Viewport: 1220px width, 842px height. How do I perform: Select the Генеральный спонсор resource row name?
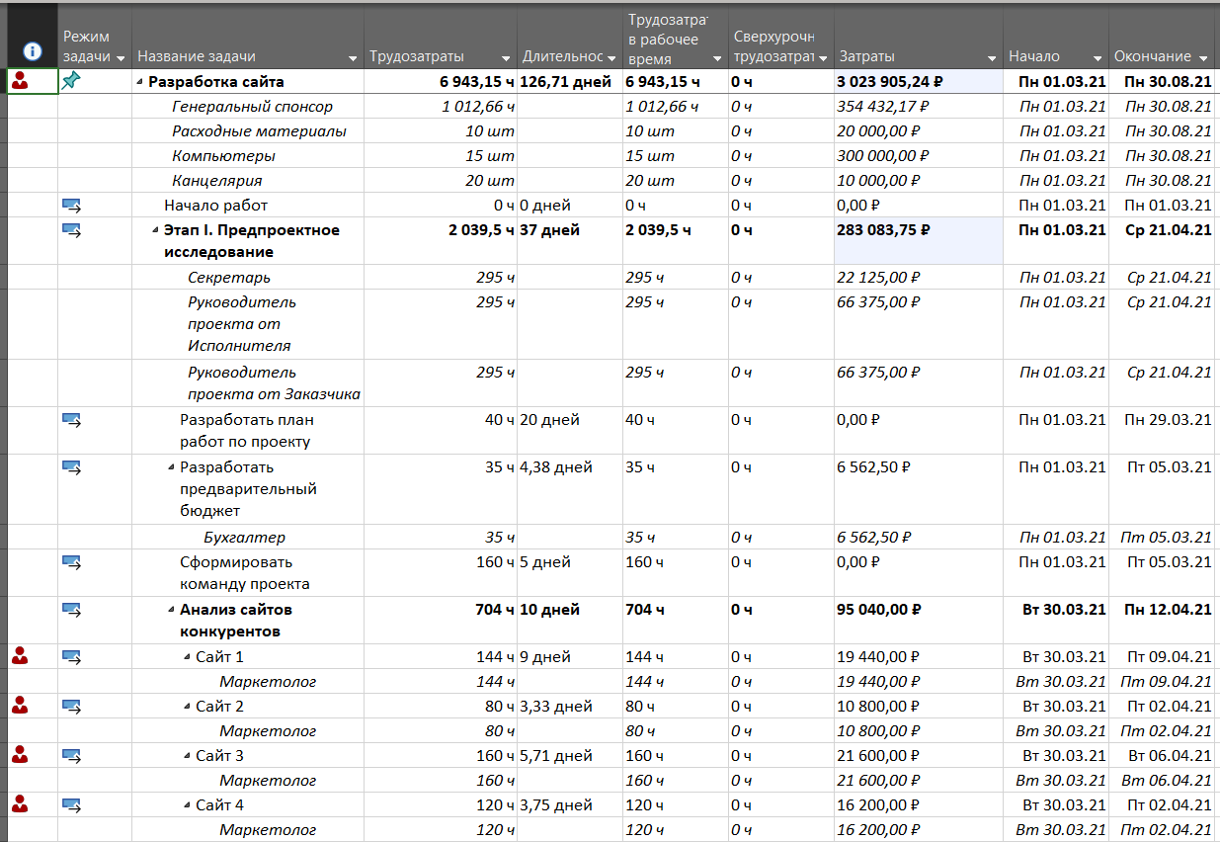(252, 107)
